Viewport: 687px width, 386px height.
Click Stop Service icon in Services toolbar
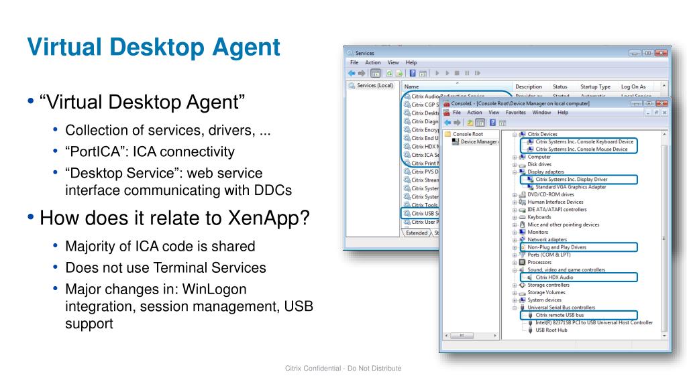tap(457, 73)
